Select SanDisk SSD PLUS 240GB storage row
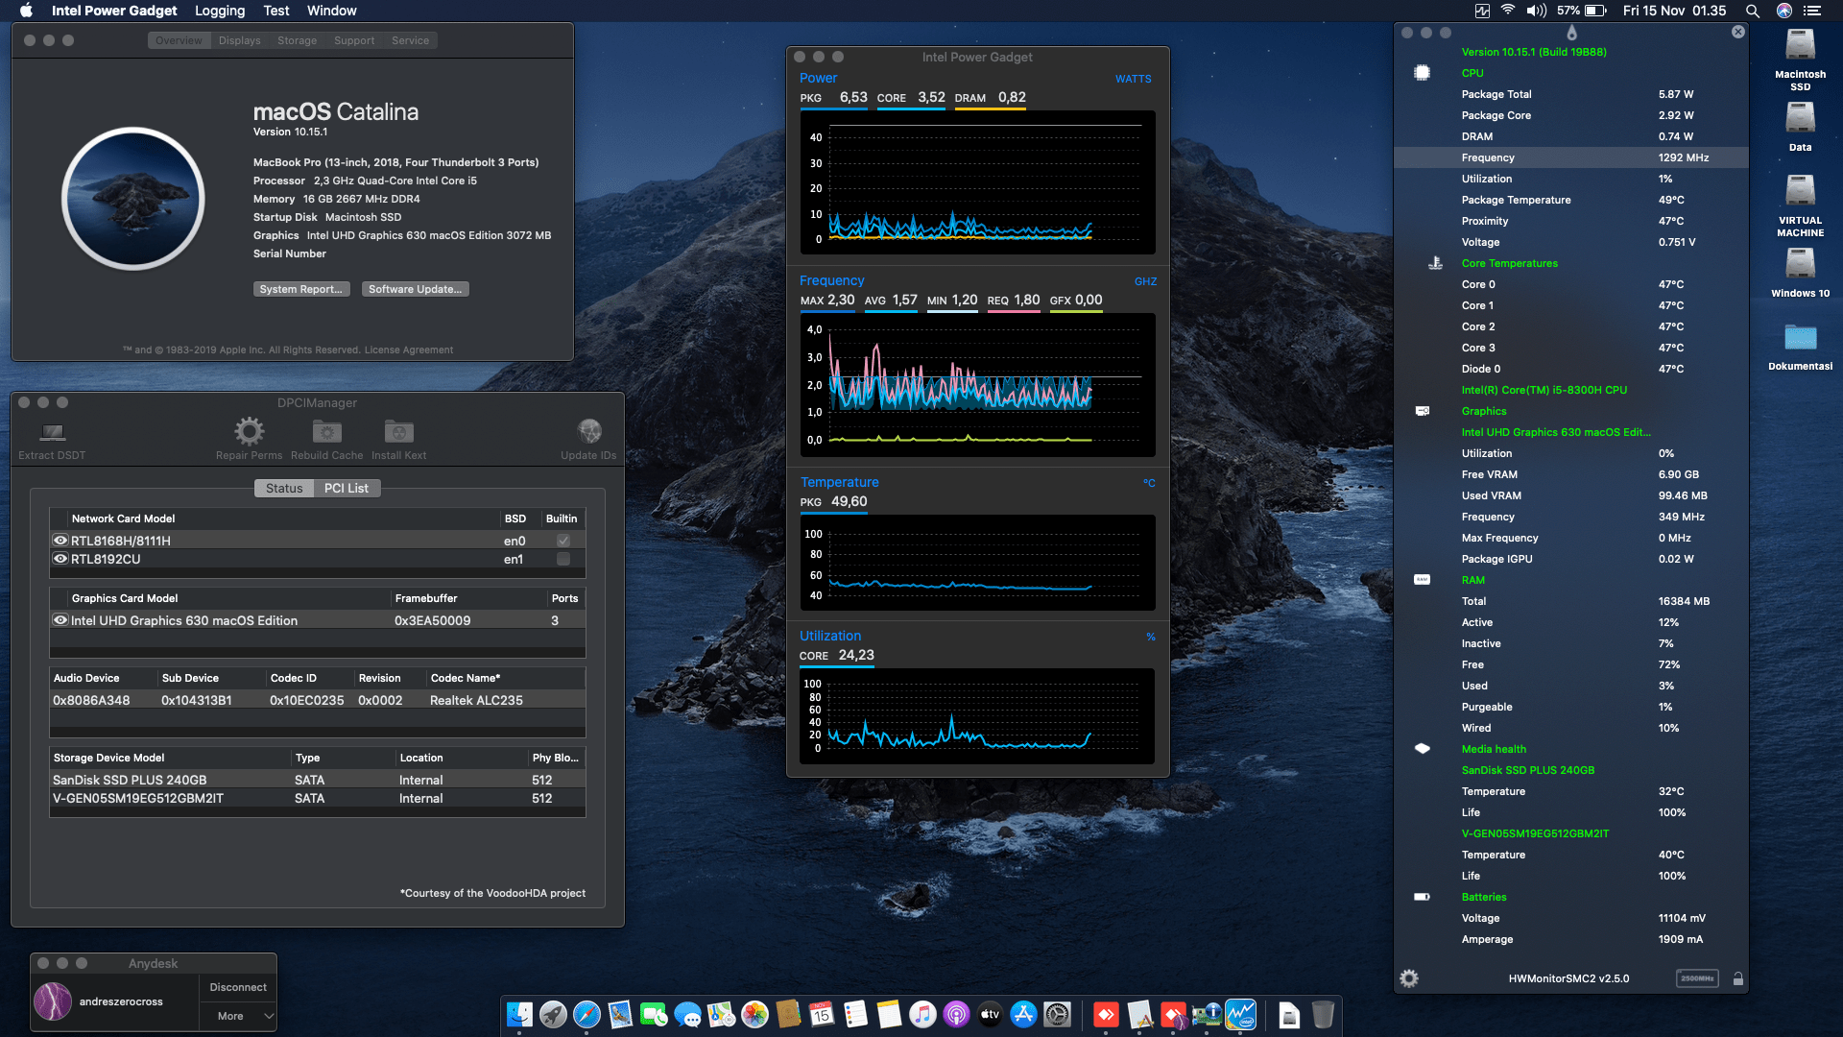1843x1037 pixels. (x=317, y=780)
